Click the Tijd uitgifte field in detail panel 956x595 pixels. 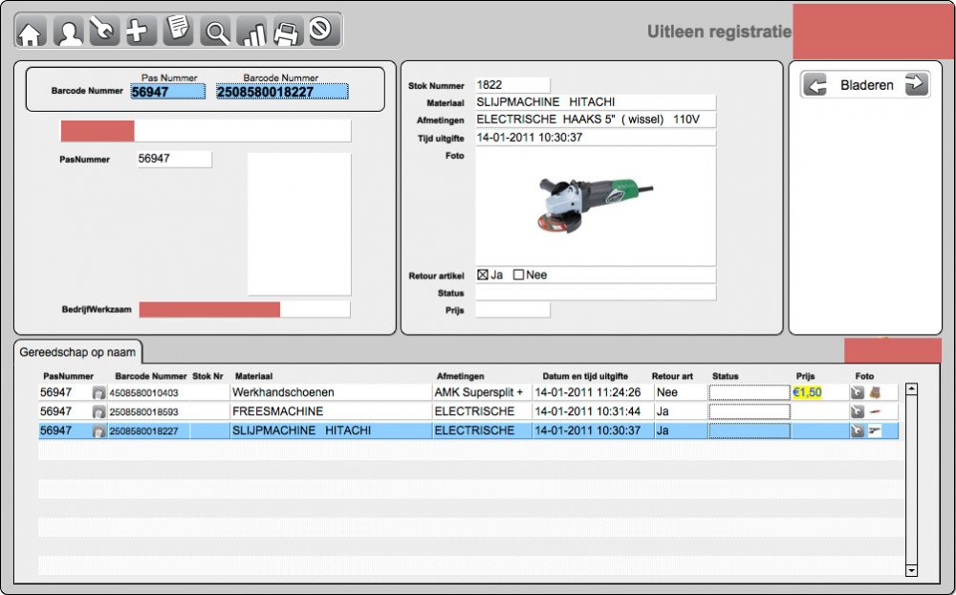(595, 138)
